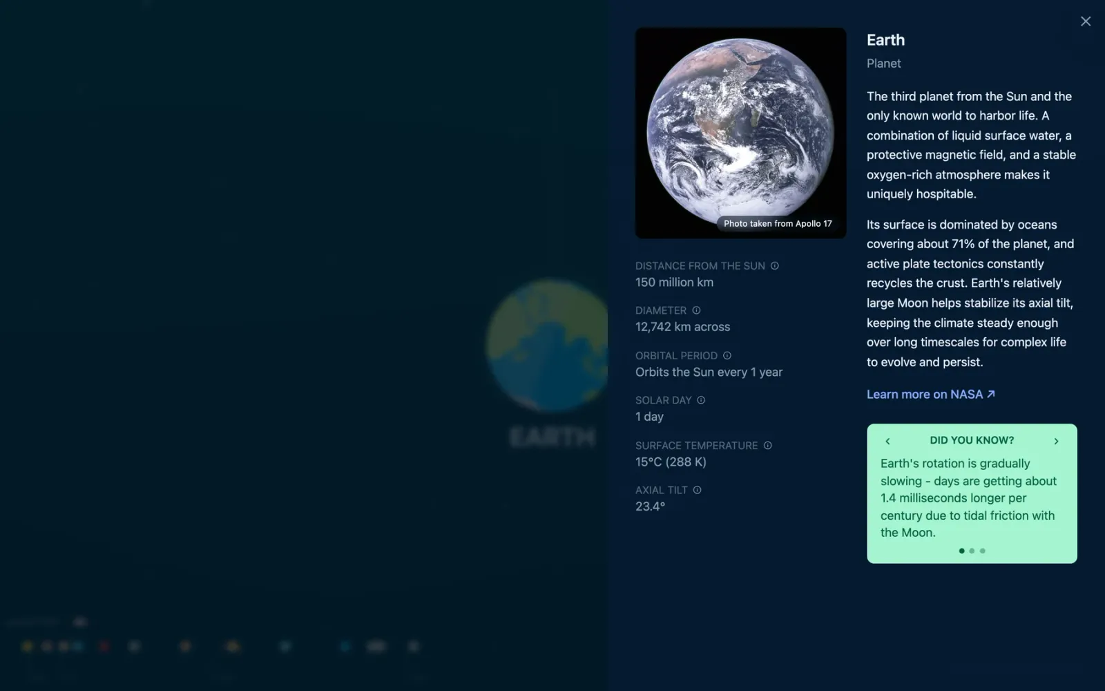Click the 'DID YOU KNOW?' heading

pyautogui.click(x=972, y=440)
